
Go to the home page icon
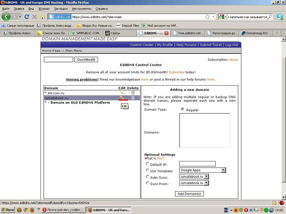coord(42,17)
